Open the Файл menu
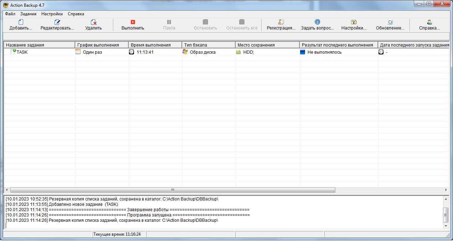Screen dimensions: 453x241 10,14
